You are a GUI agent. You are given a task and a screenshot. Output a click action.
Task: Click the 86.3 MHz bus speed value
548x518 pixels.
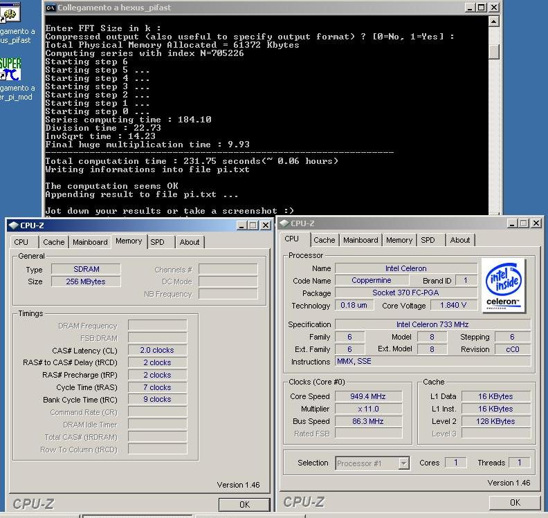click(x=368, y=421)
